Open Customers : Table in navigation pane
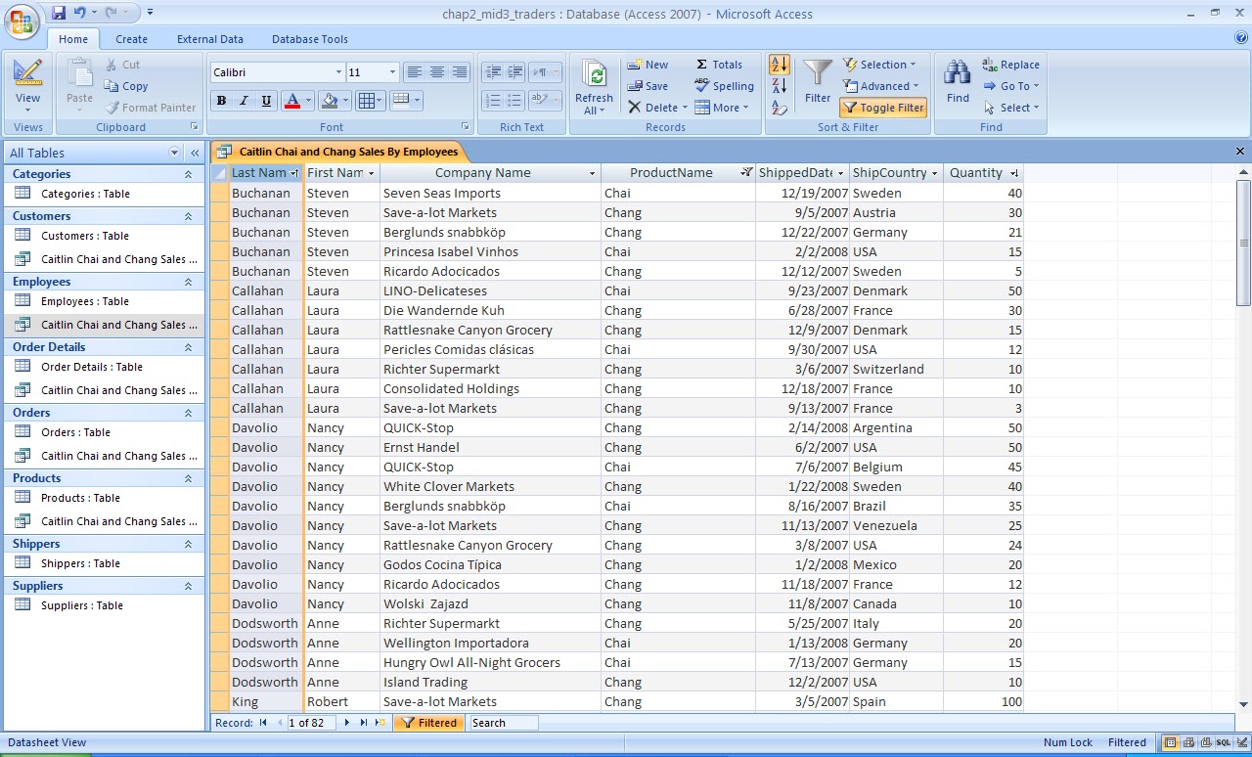1252x757 pixels. [x=85, y=236]
